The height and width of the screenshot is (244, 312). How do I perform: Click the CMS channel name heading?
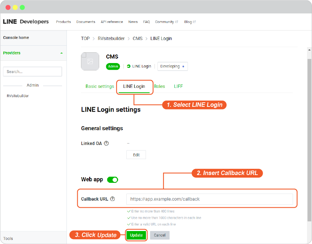(112, 57)
